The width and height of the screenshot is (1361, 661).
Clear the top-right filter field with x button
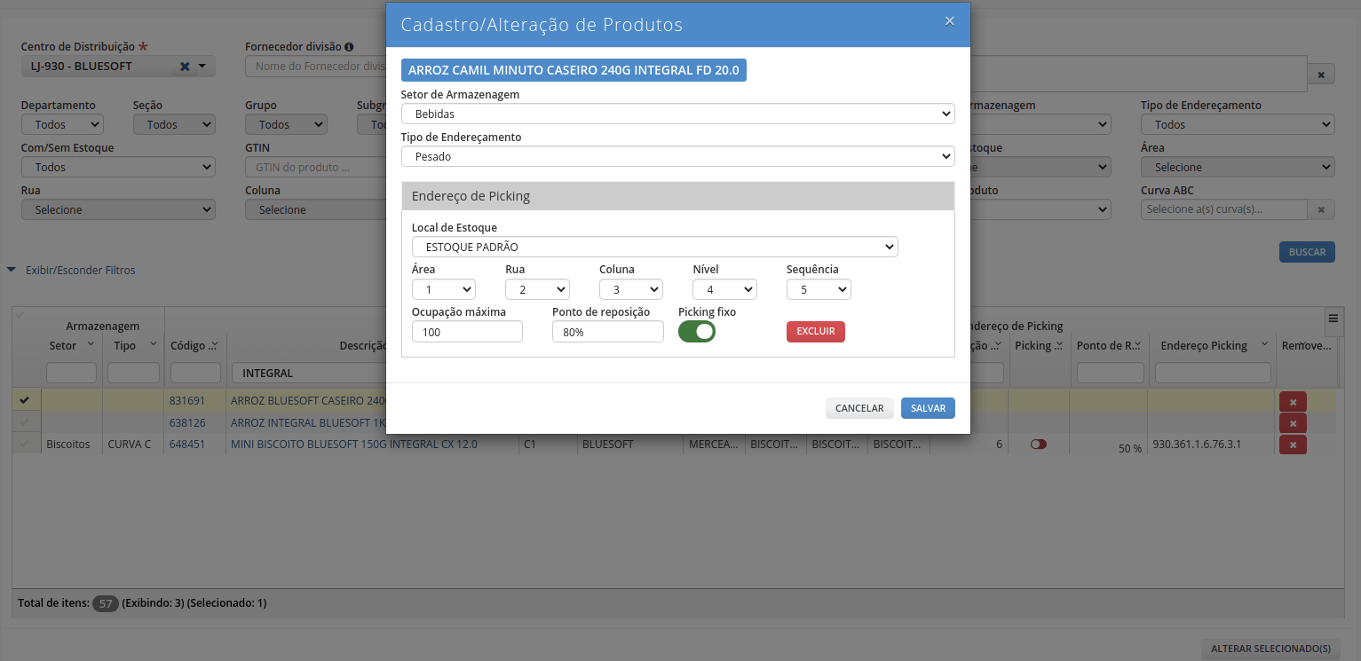(1321, 75)
